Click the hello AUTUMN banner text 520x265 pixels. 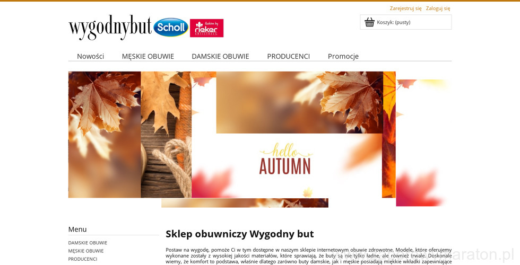pos(285,159)
